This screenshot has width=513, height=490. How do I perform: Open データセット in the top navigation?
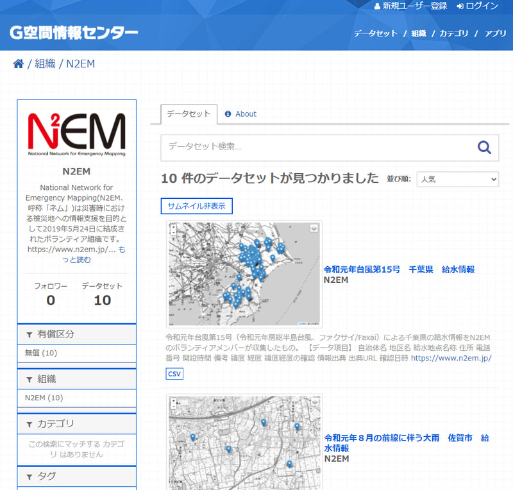[376, 33]
